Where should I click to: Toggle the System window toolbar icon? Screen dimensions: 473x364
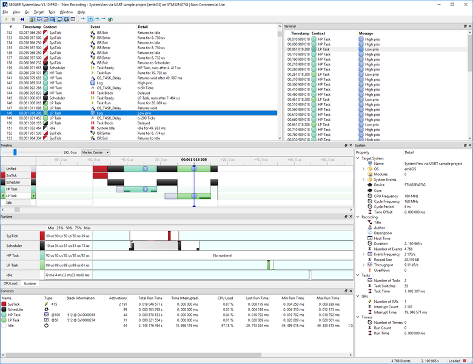coord(73,19)
